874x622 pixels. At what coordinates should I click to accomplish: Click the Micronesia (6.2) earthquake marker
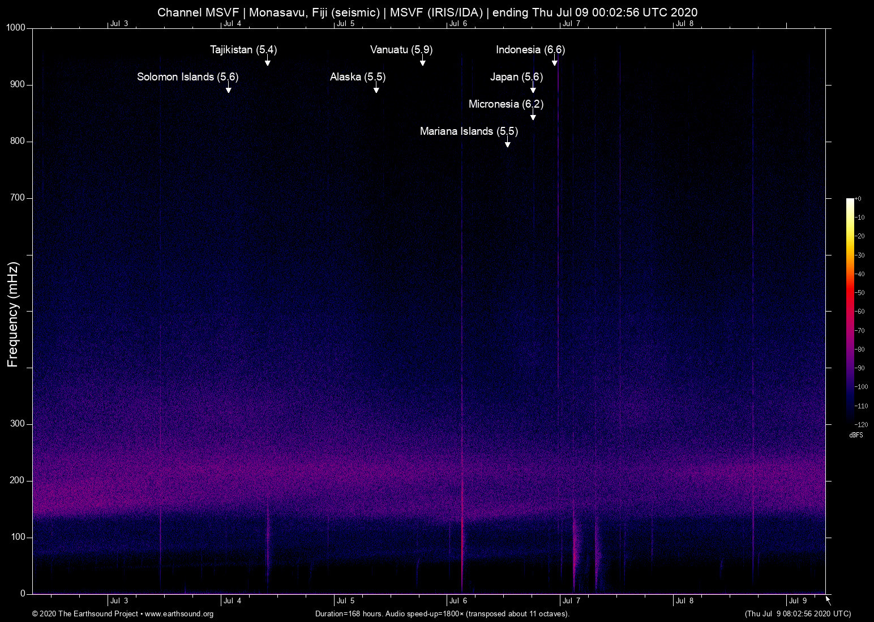[532, 116]
